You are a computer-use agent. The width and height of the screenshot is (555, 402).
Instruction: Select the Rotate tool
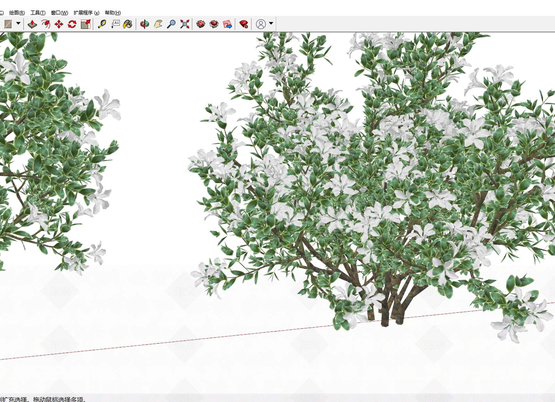pyautogui.click(x=72, y=24)
